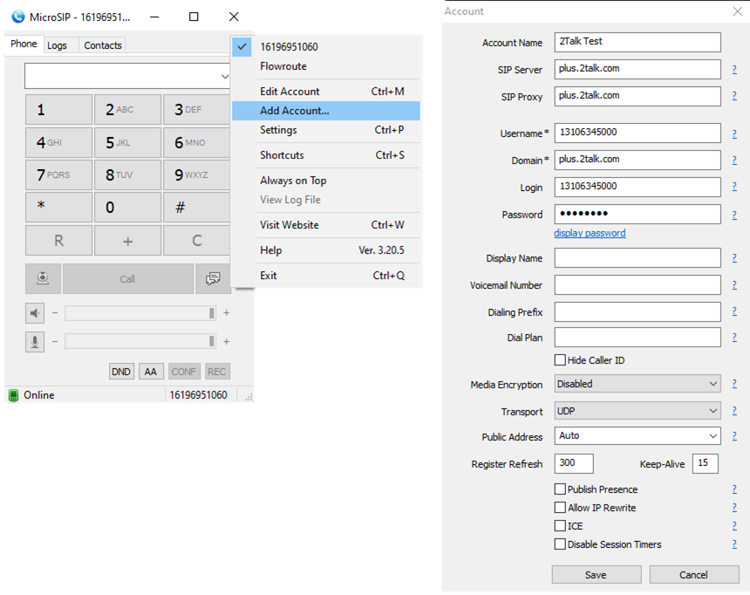Click the display password link
Image resolution: width=750 pixels, height=595 pixels.
590,233
